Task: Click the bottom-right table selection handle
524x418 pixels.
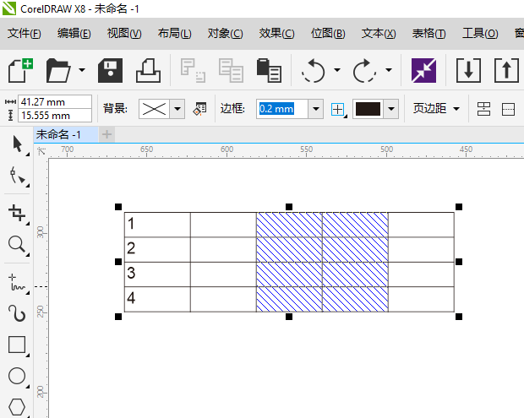Action: click(x=459, y=317)
